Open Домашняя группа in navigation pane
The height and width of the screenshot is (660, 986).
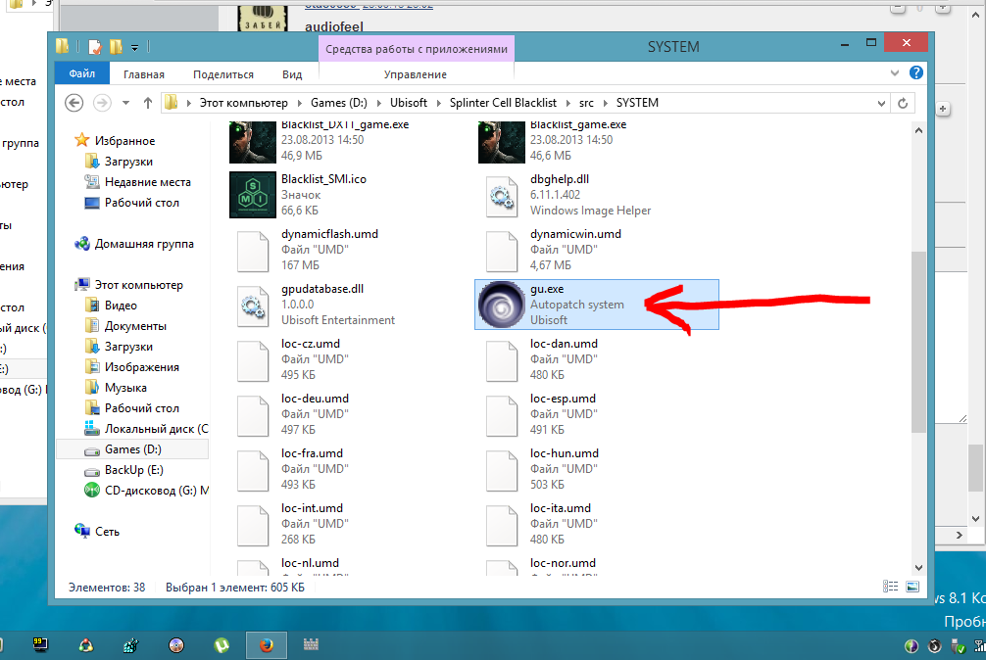[x=144, y=244]
